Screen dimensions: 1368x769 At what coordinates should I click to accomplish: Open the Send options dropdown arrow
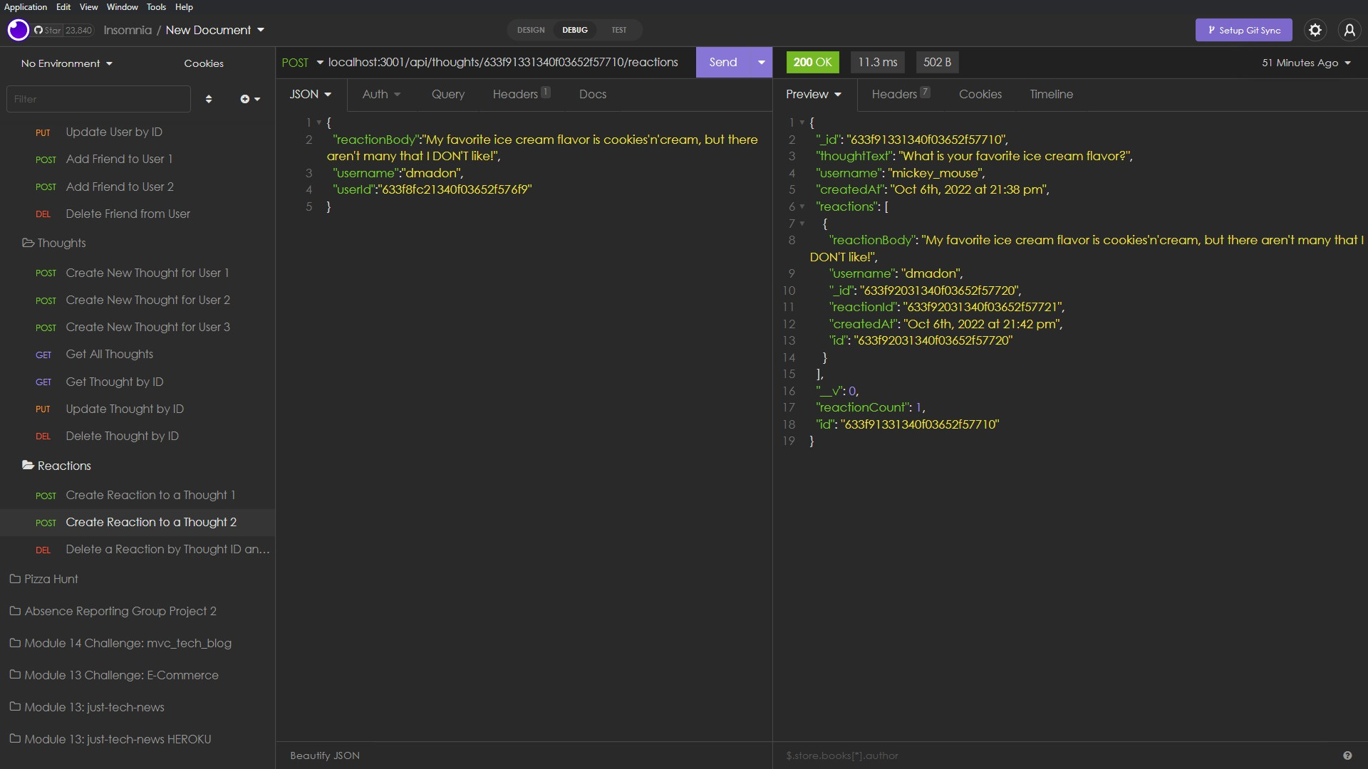pyautogui.click(x=761, y=62)
